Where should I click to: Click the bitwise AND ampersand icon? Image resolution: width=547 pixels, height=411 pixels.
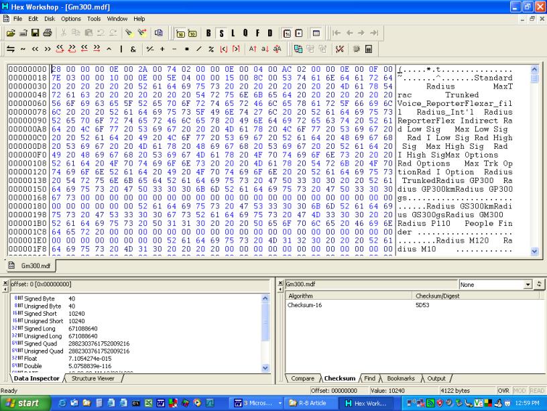coord(134,50)
